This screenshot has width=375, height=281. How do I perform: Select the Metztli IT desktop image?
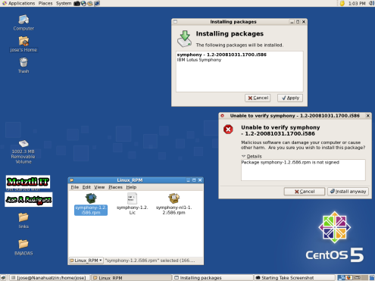pos(28,182)
